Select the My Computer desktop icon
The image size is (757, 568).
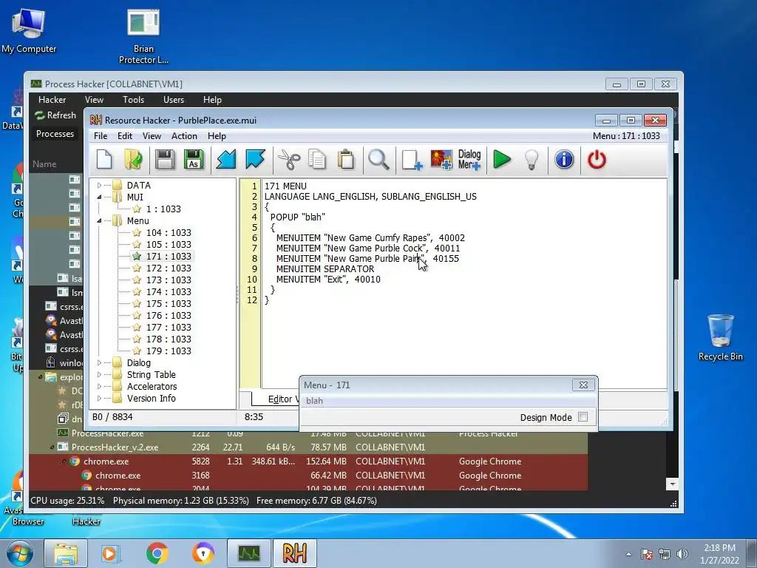[x=29, y=30]
